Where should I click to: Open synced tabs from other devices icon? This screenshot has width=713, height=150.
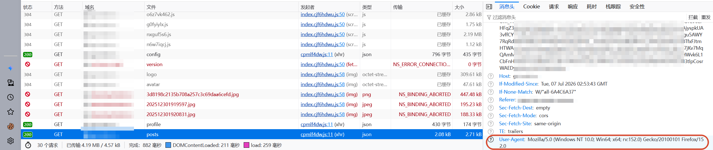pyautogui.click(x=10, y=83)
